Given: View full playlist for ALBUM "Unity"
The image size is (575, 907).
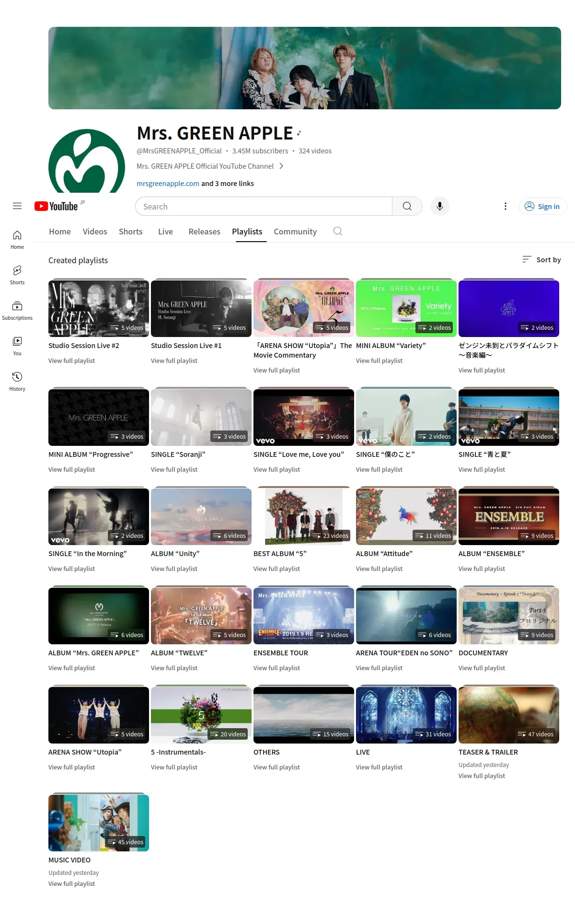Looking at the screenshot, I should click(x=174, y=569).
